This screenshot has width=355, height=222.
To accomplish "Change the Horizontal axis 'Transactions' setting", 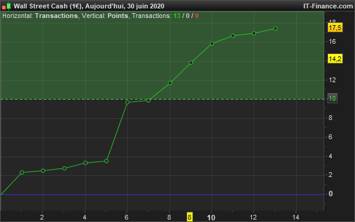I will (x=56, y=16).
